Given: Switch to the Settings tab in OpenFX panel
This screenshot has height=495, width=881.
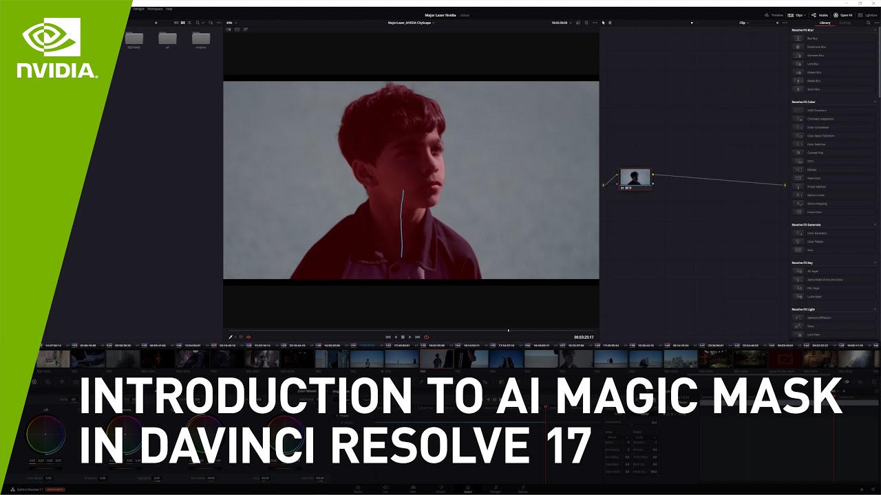Looking at the screenshot, I should point(845,23).
